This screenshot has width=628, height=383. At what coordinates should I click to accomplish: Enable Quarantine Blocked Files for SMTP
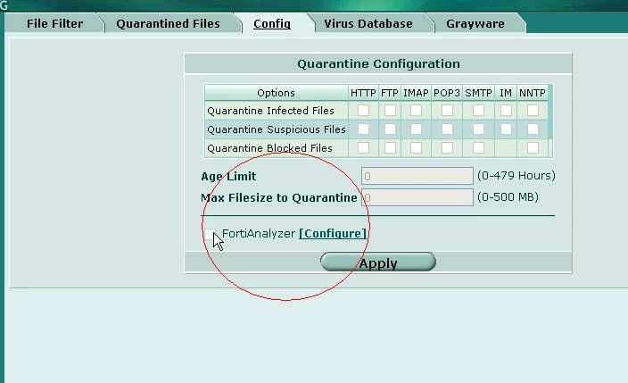pyautogui.click(x=479, y=148)
